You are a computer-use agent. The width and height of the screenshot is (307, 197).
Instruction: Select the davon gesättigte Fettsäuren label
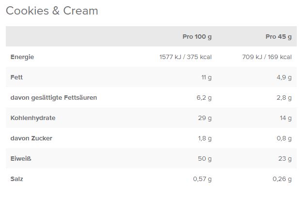point(53,98)
